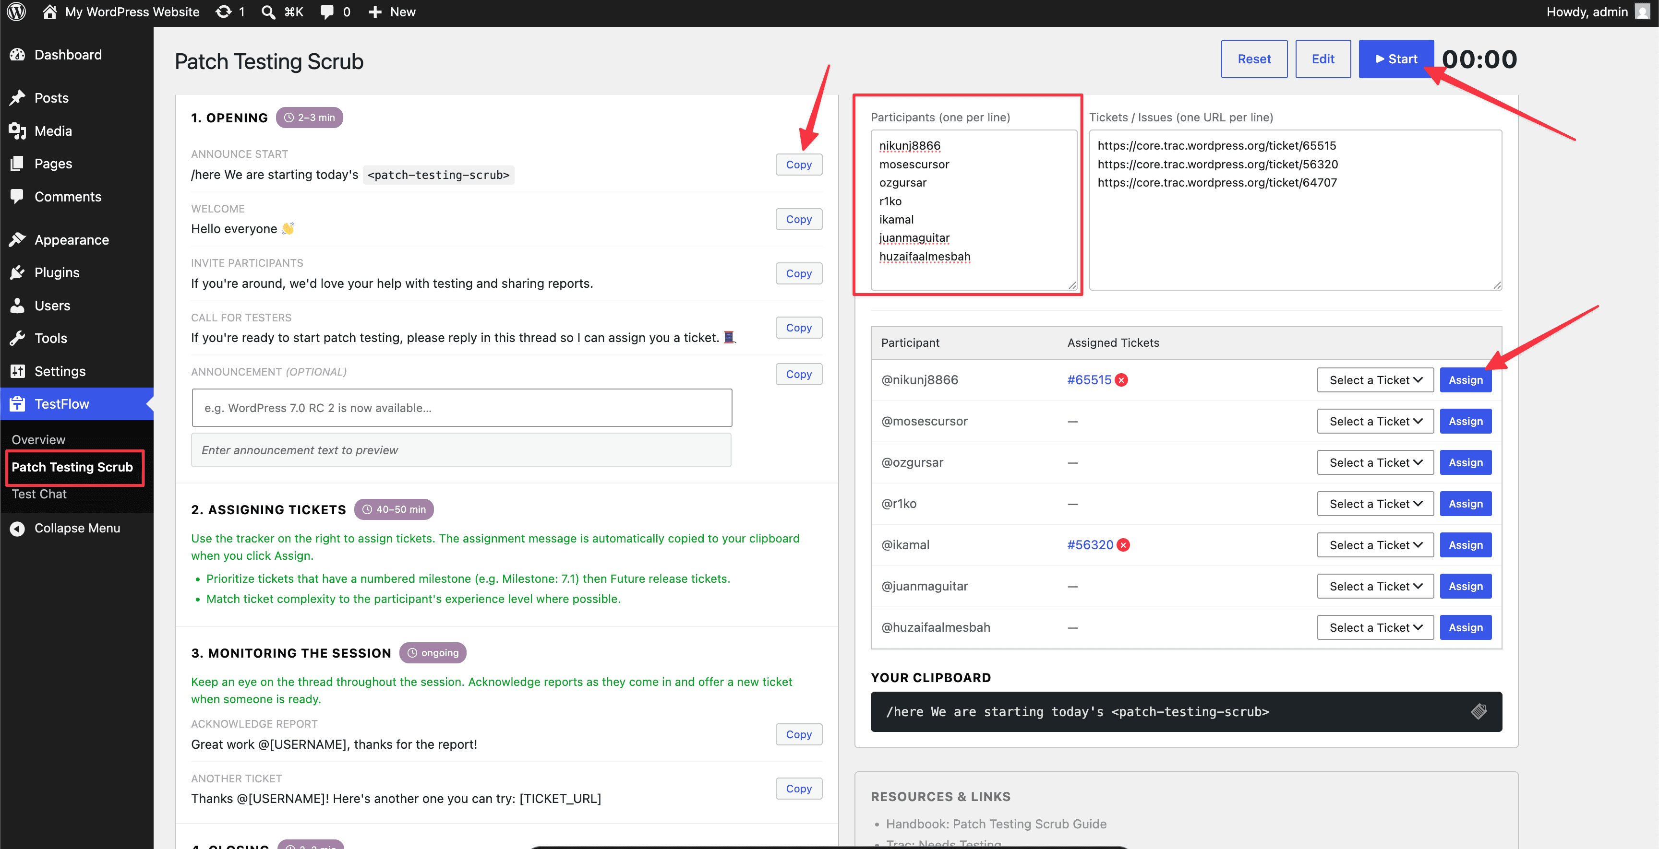The height and width of the screenshot is (849, 1659).
Task: Open ticket dropdown for @juanmaguitar
Action: point(1375,586)
